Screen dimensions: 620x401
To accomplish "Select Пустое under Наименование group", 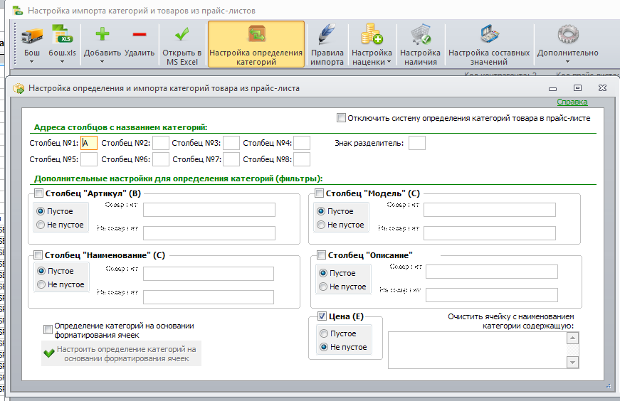I will (41, 271).
